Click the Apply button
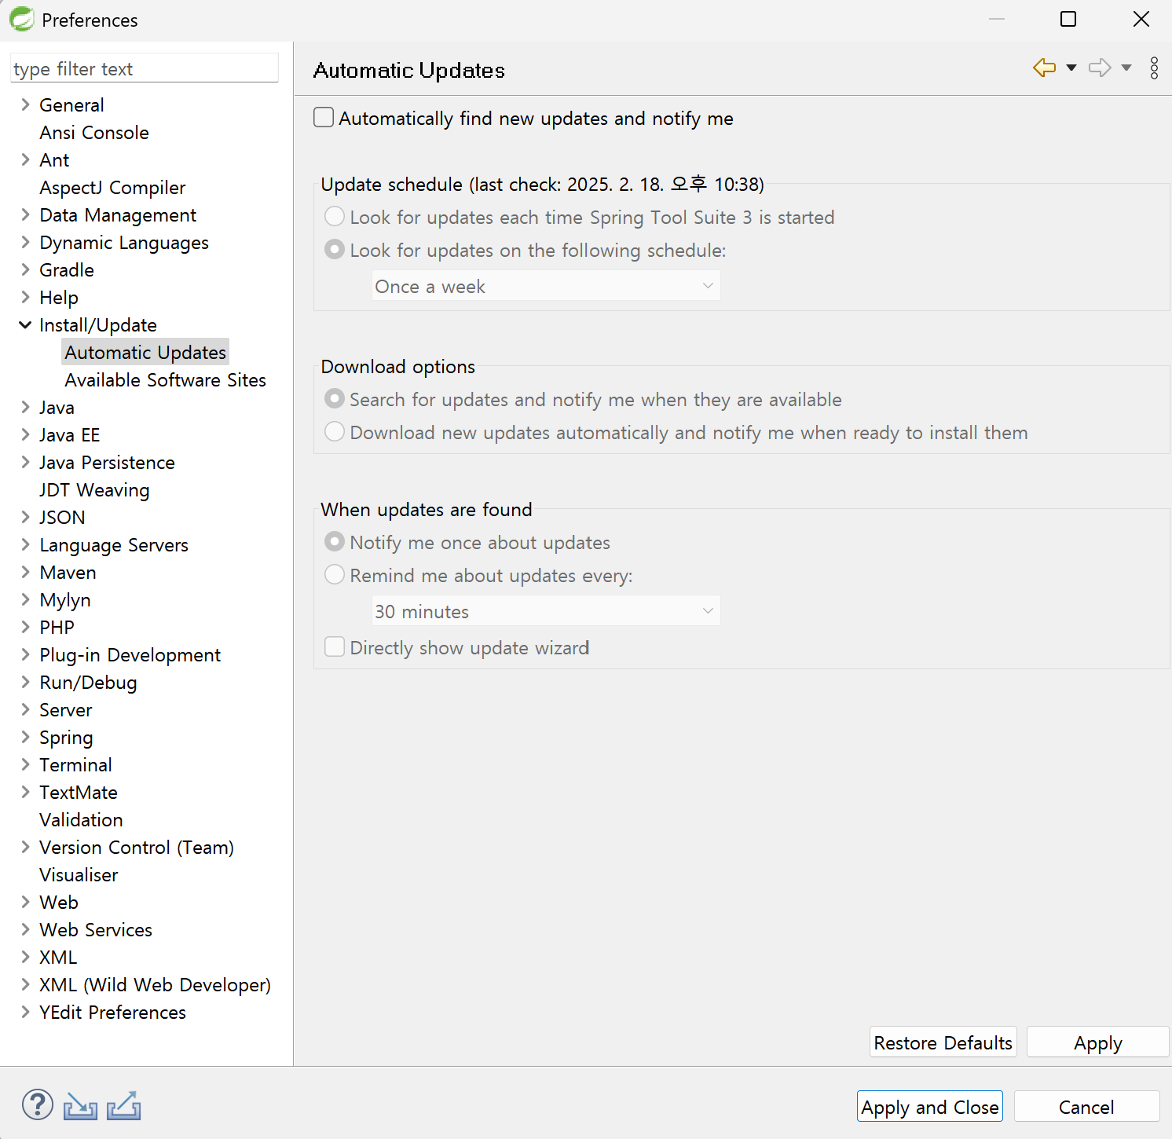 pyautogui.click(x=1097, y=1042)
